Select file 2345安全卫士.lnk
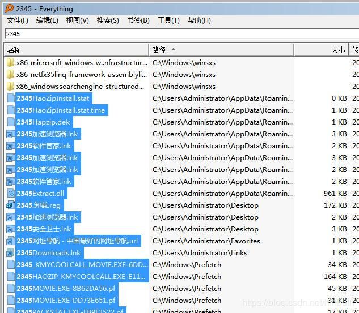359x313 pixels. [44, 229]
